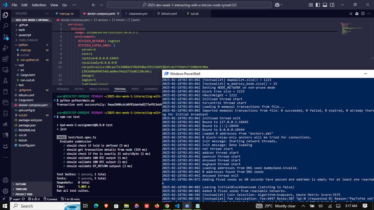Switch to Debug Console panel tab

99,89
